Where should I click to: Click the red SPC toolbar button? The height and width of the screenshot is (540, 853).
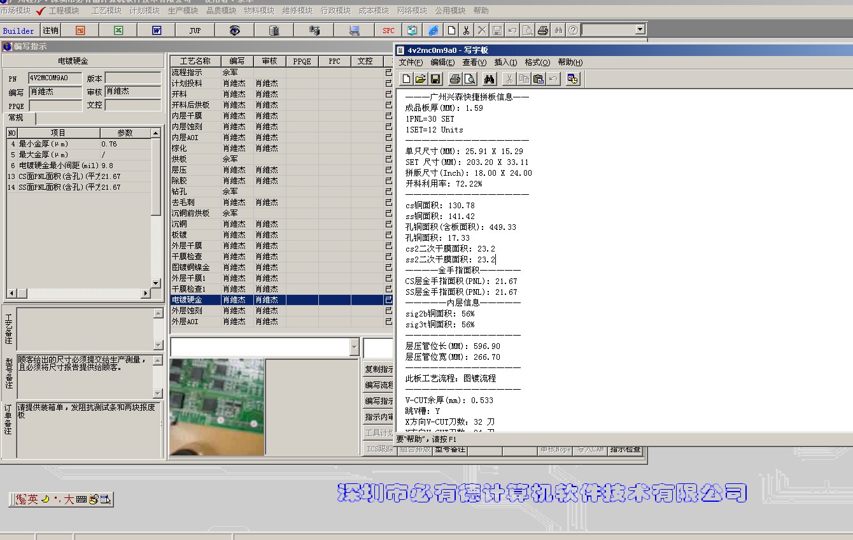point(388,30)
